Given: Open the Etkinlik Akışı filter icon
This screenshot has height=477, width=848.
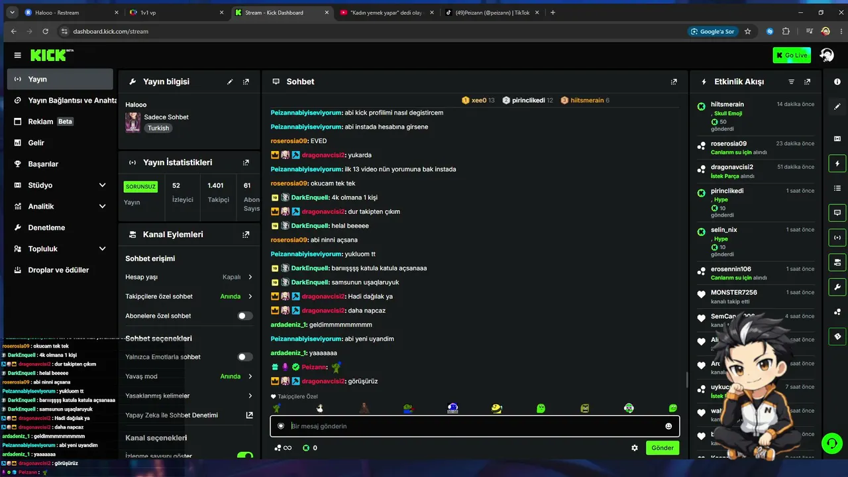Looking at the screenshot, I should pyautogui.click(x=791, y=81).
